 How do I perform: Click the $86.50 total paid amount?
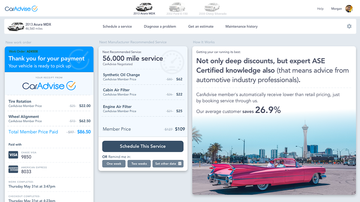tap(84, 132)
